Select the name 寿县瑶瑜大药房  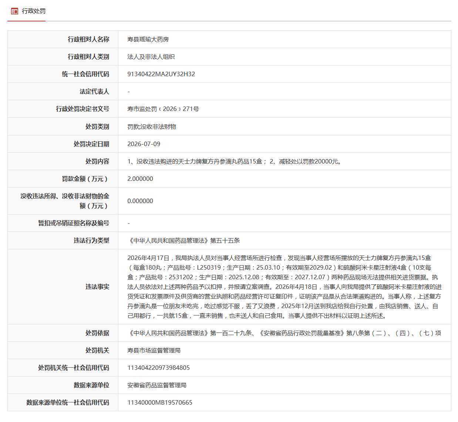148,39
